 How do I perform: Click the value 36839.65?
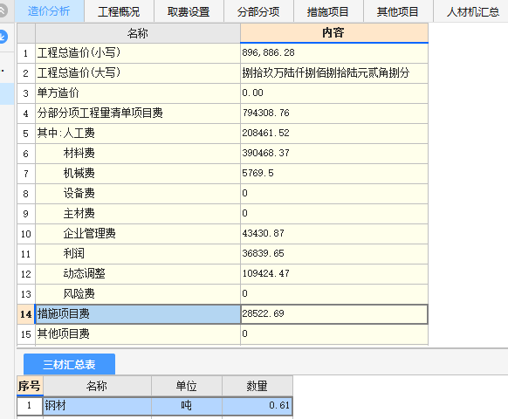point(334,254)
